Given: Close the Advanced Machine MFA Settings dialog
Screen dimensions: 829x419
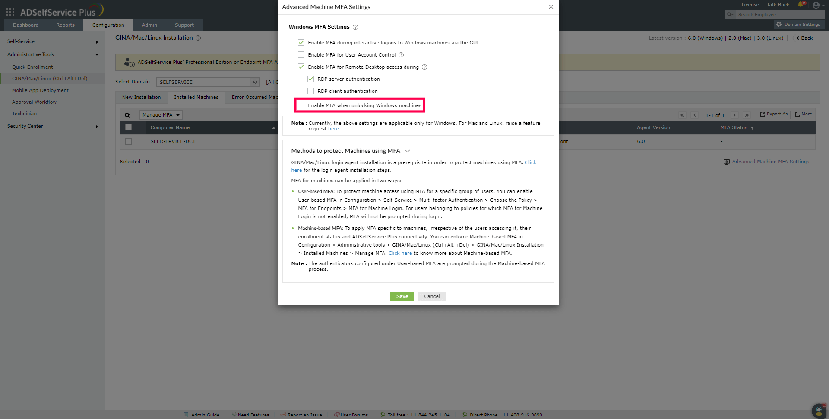Looking at the screenshot, I should tap(551, 7).
